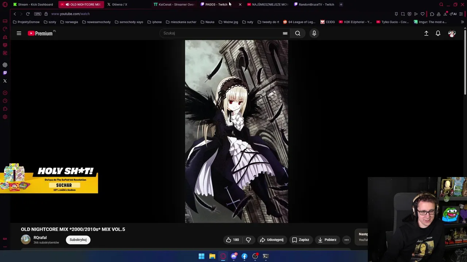Open Twitch panel in Opera sidebar
467x262 pixels.
(5, 73)
